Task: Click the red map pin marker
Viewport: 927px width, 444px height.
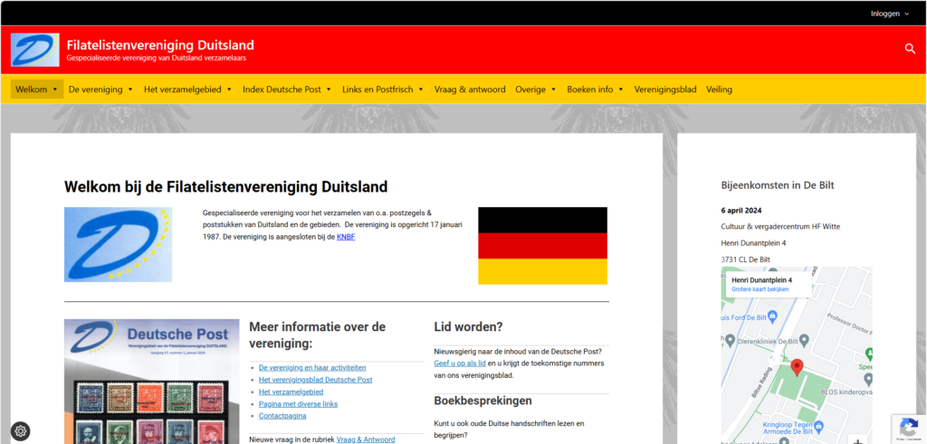Action: (x=797, y=367)
